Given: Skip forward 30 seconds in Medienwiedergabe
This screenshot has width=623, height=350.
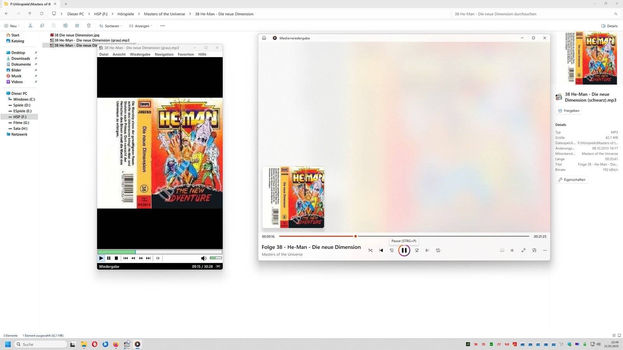Looking at the screenshot, I should pyautogui.click(x=417, y=250).
